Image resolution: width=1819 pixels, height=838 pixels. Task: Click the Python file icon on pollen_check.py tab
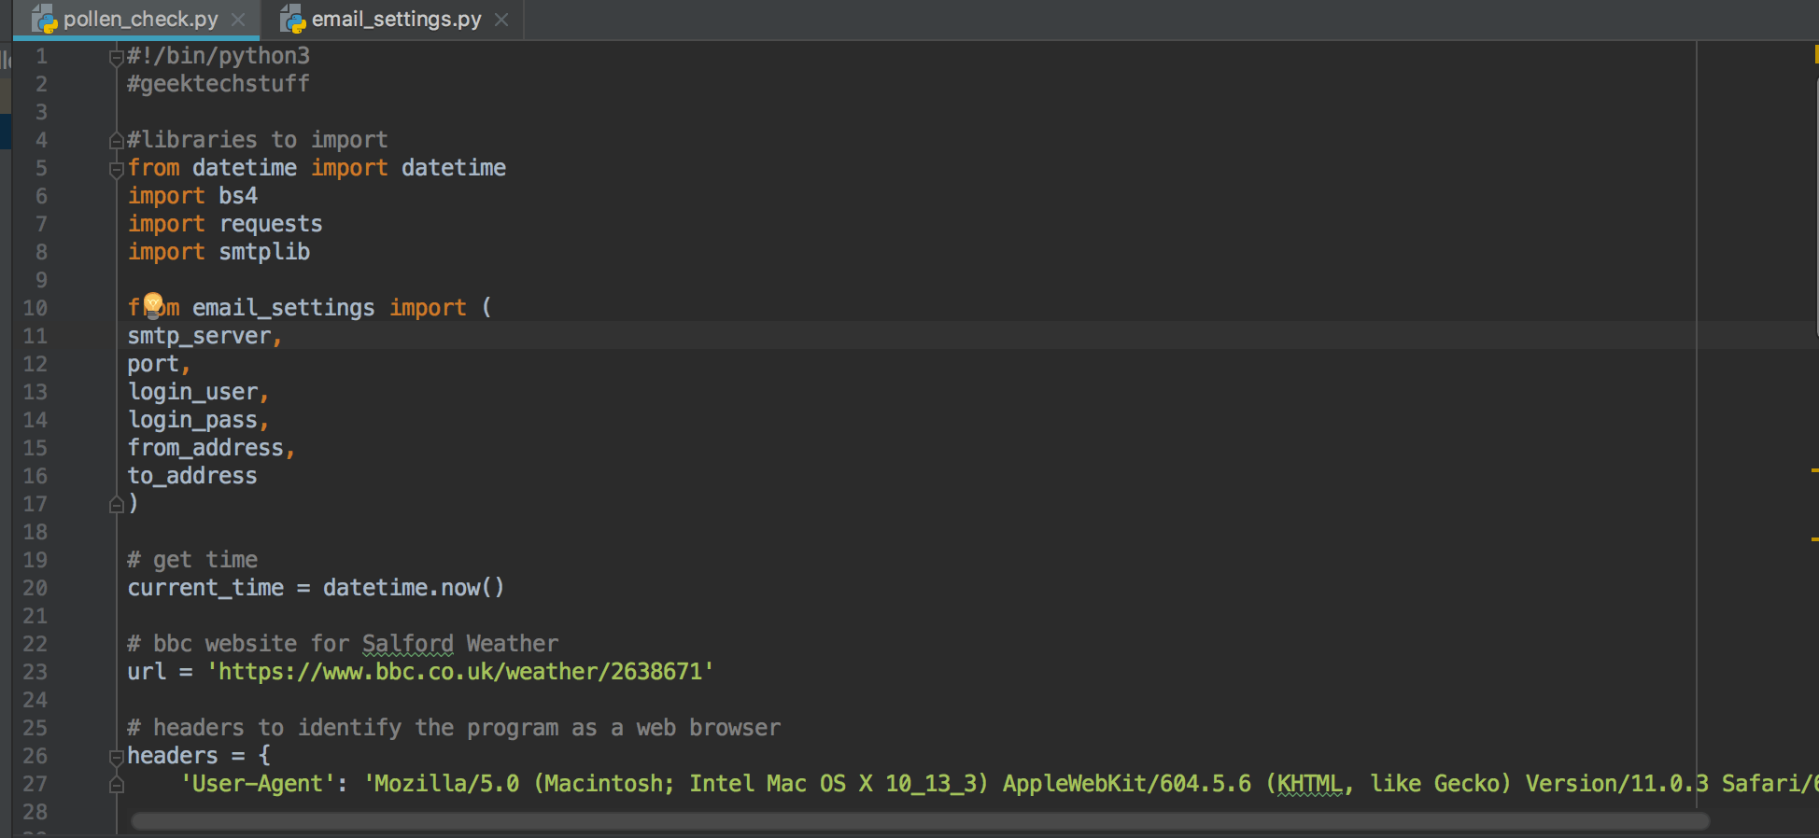coord(44,19)
